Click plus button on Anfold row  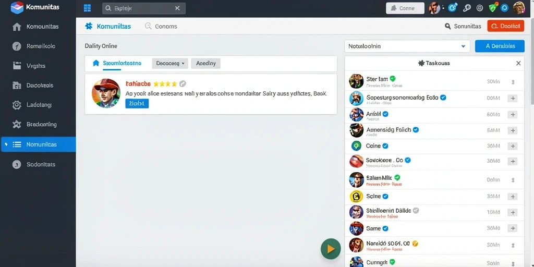[512, 114]
